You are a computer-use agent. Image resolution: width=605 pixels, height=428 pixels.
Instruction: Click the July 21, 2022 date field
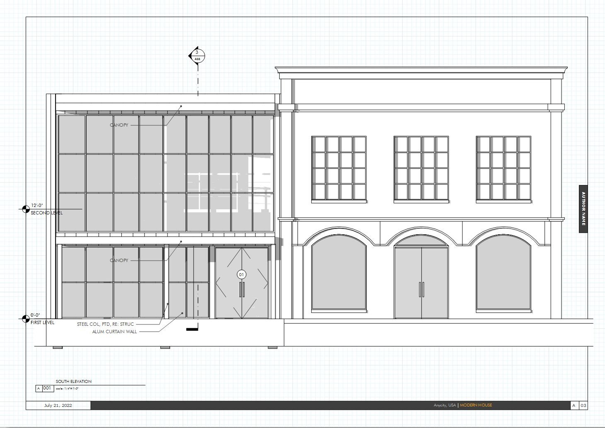tap(58, 405)
